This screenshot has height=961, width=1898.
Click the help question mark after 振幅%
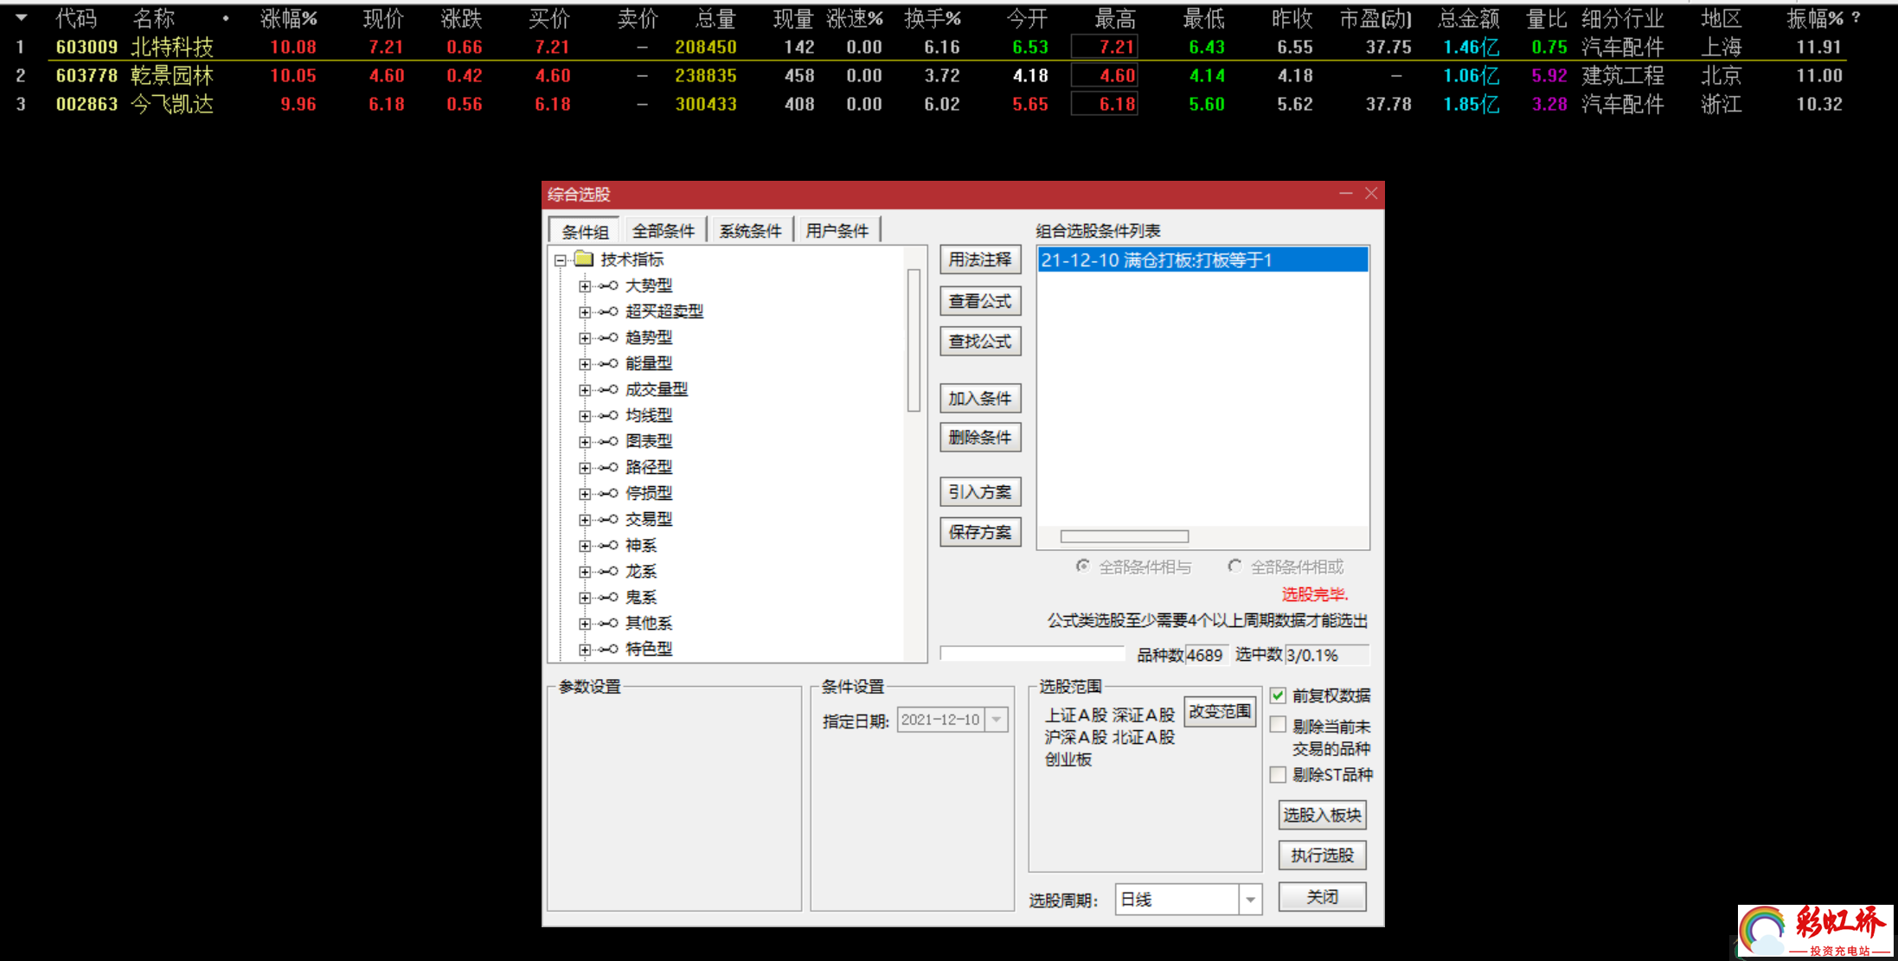(x=1856, y=17)
